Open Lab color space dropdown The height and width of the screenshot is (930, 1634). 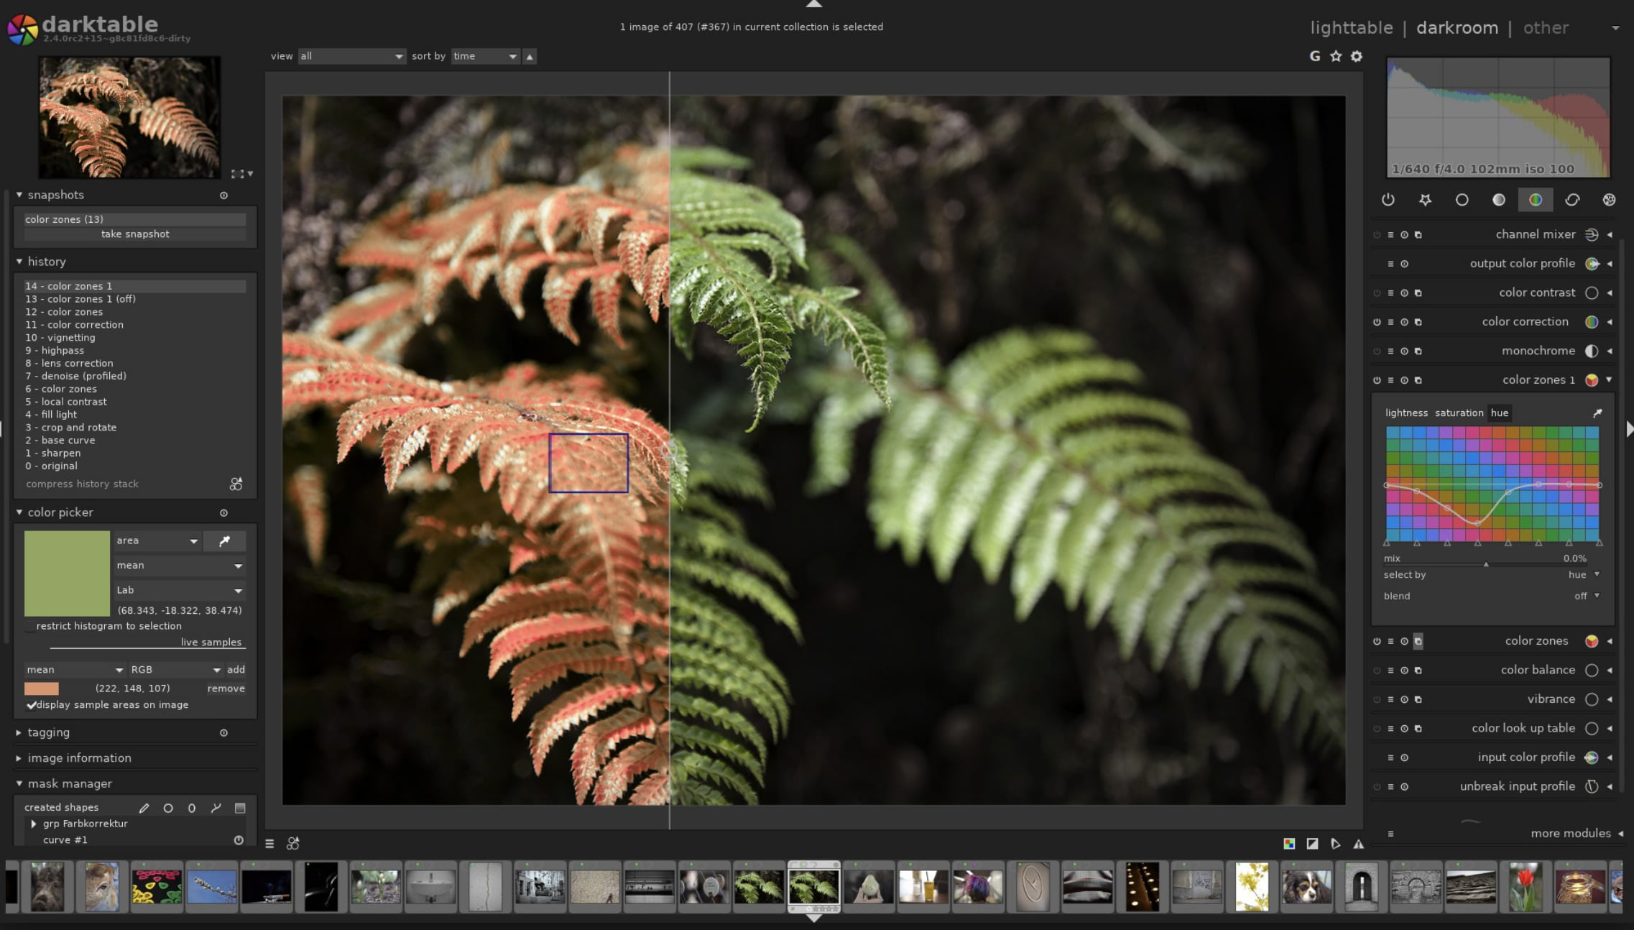[x=180, y=590]
